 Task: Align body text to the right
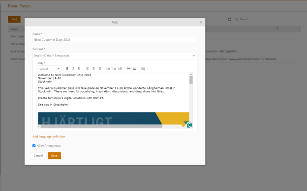pyautogui.click(x=99, y=68)
